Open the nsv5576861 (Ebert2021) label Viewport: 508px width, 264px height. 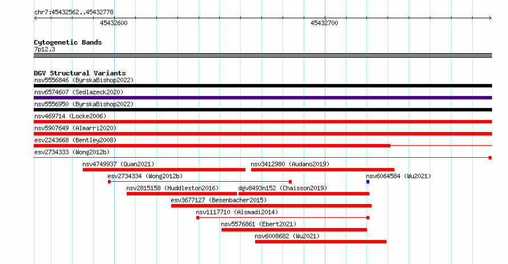point(259,224)
